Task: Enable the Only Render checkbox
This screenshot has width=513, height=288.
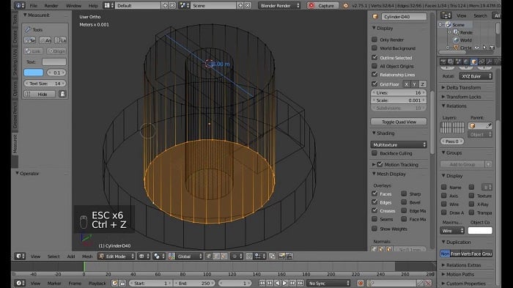Action: tap(374, 40)
